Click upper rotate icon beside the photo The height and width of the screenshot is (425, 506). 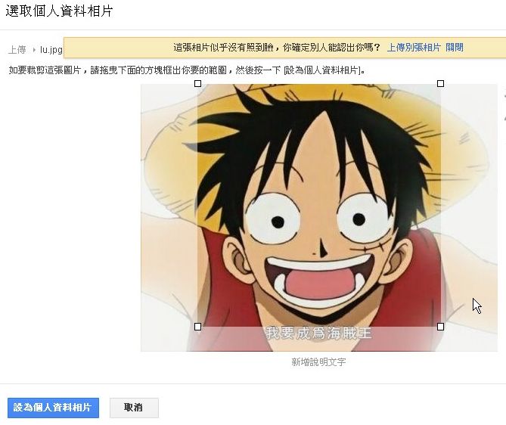[x=504, y=95]
